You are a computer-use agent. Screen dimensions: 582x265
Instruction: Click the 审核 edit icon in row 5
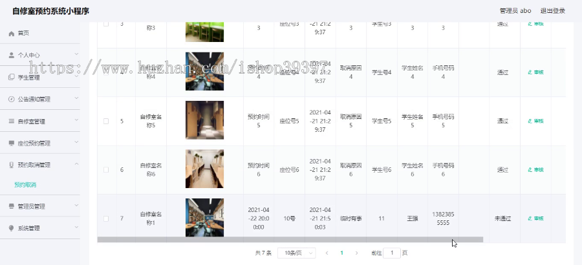[530, 121]
